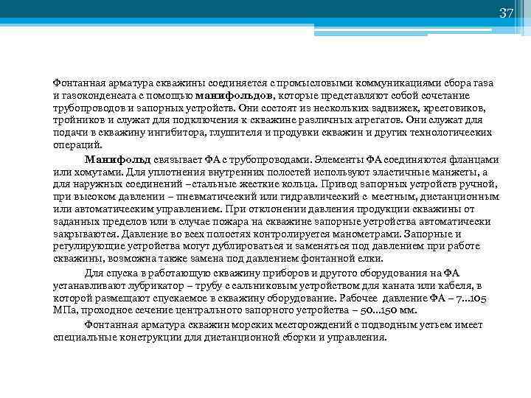The image size is (531, 398).
Task: Click the line beginning "закрываются. Давление во всех полостях"
Action: 257,234
